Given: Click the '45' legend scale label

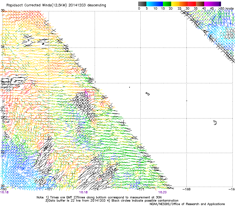Looking at the screenshot, I should tap(212, 9).
